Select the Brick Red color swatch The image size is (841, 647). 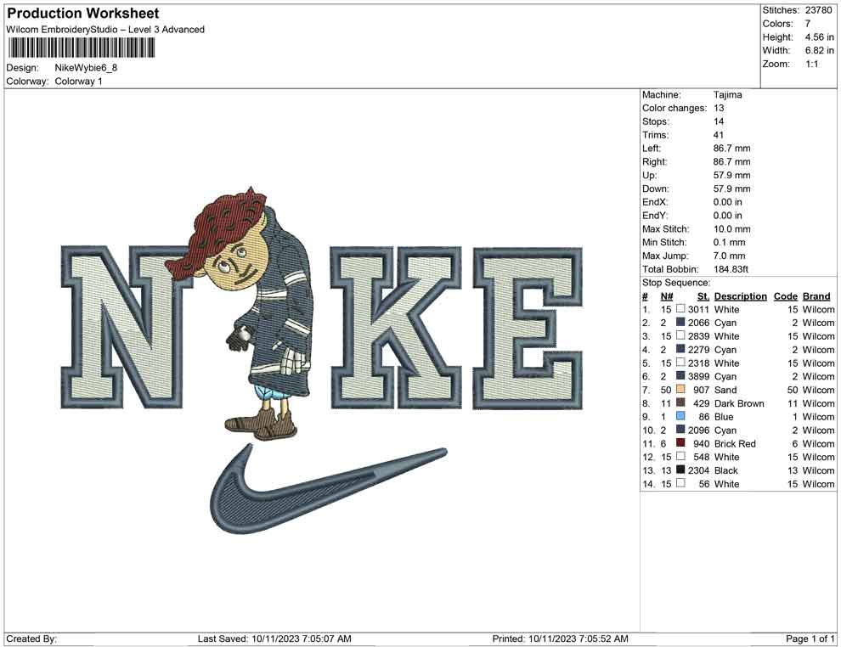pos(680,443)
